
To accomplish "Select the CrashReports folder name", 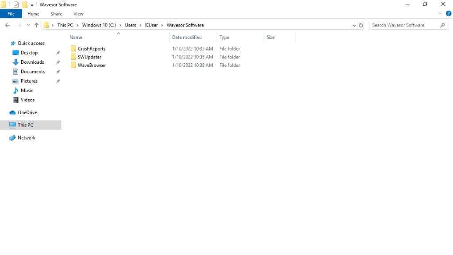I will point(92,49).
